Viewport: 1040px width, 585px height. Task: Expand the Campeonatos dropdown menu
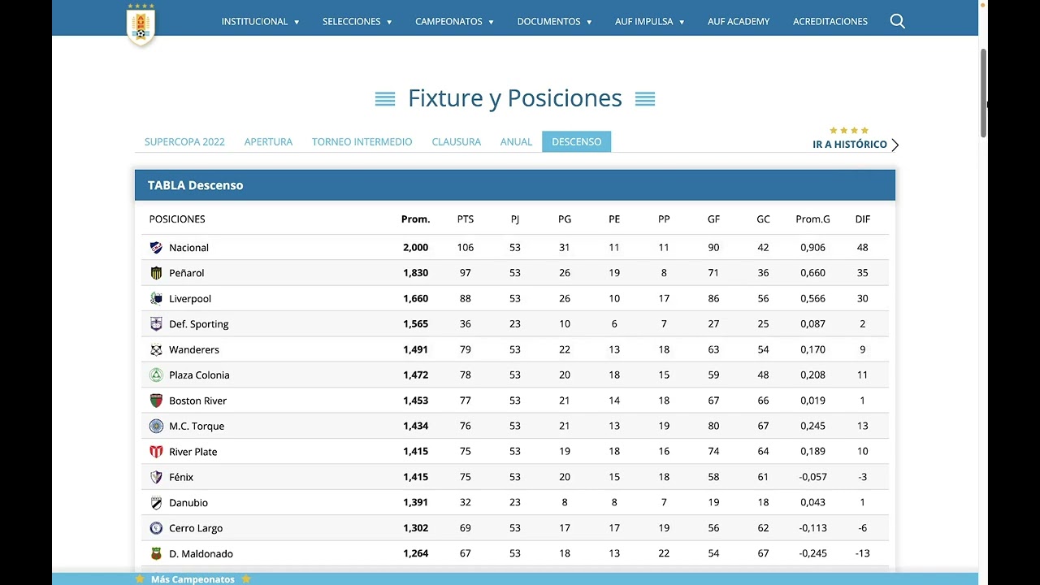(454, 22)
